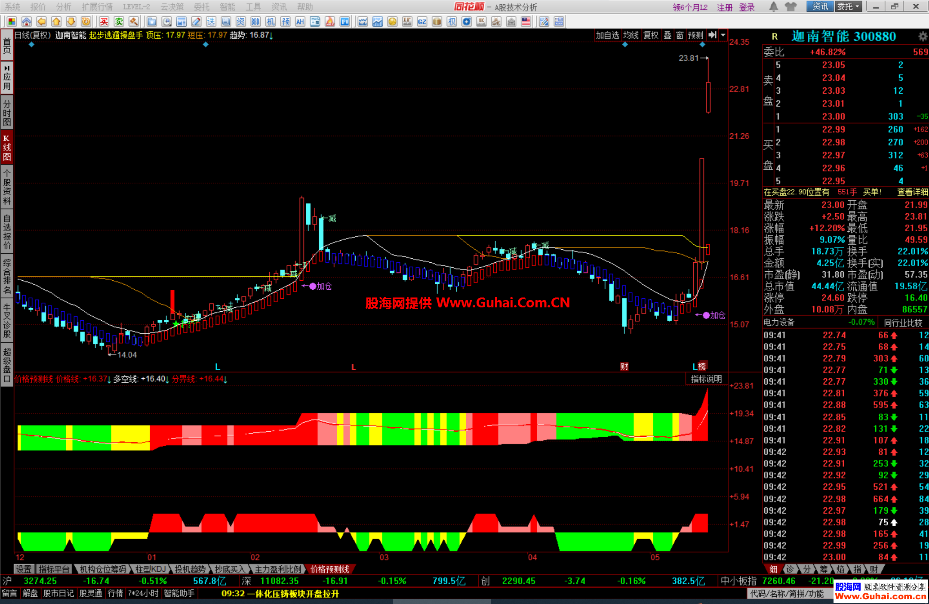The image size is (929, 604).
Task: Select the 筹 tab under trade list
Action: 823,569
